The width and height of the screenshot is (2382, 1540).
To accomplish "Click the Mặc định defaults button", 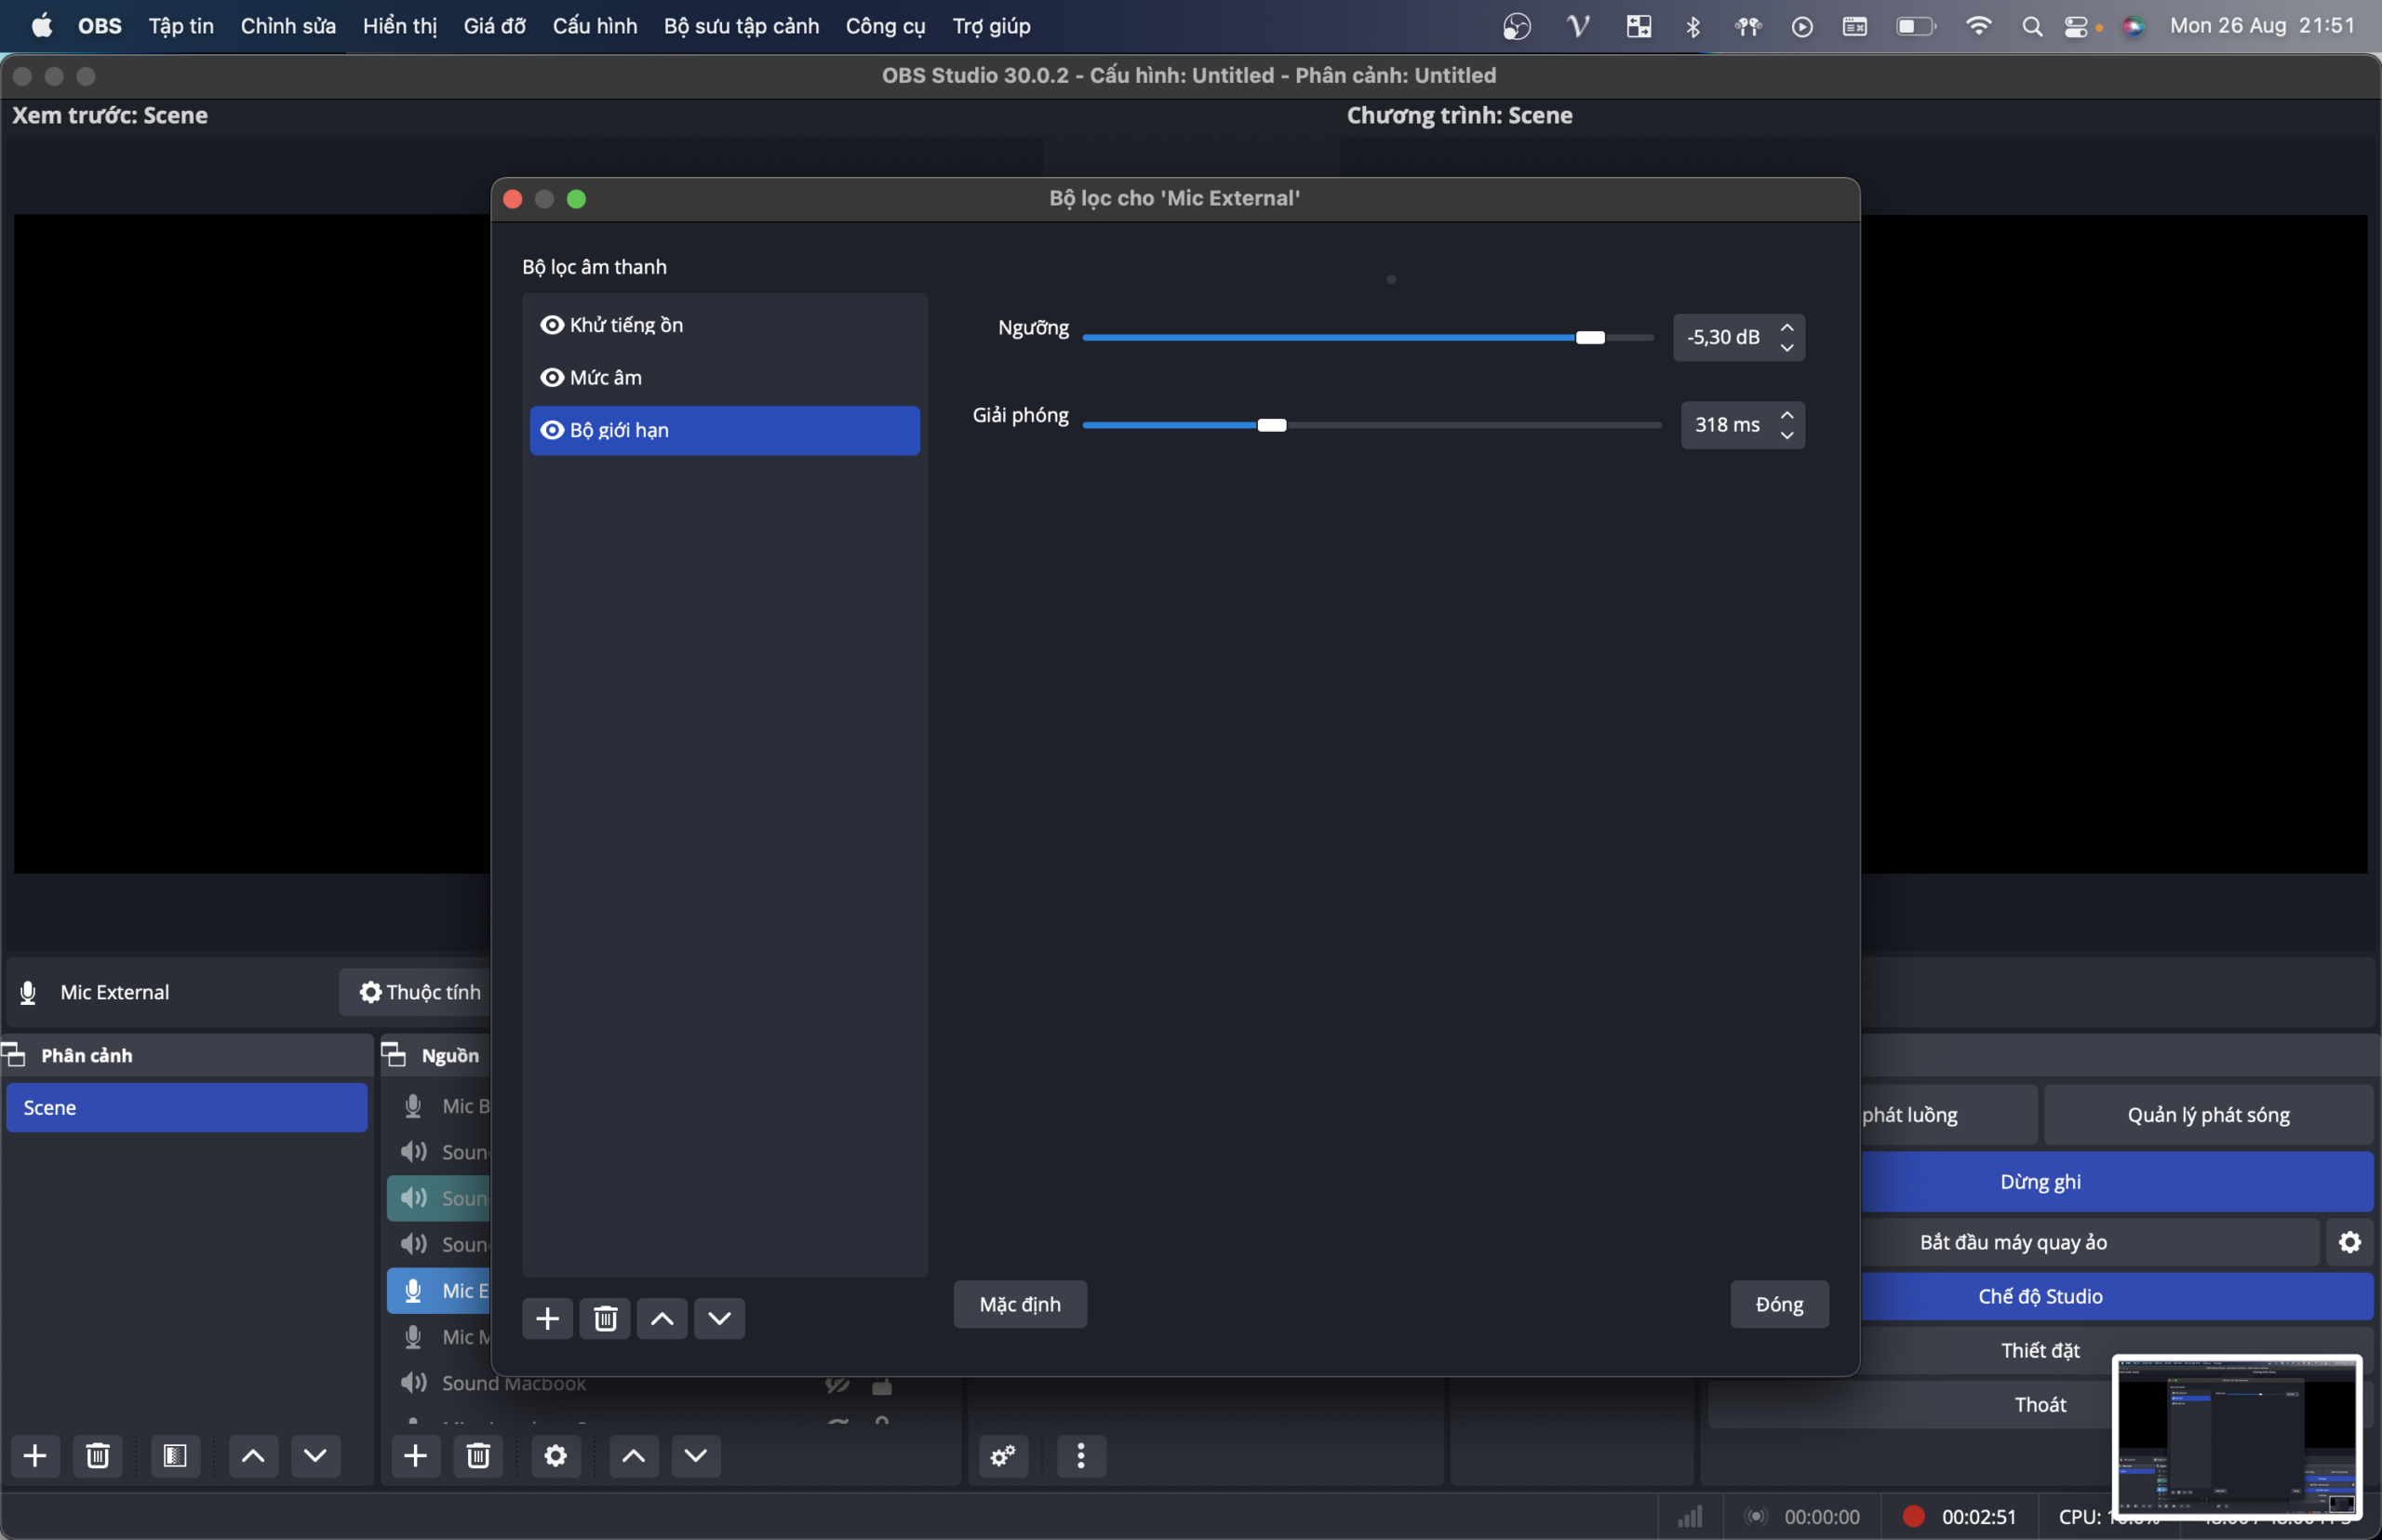I will (x=1020, y=1304).
